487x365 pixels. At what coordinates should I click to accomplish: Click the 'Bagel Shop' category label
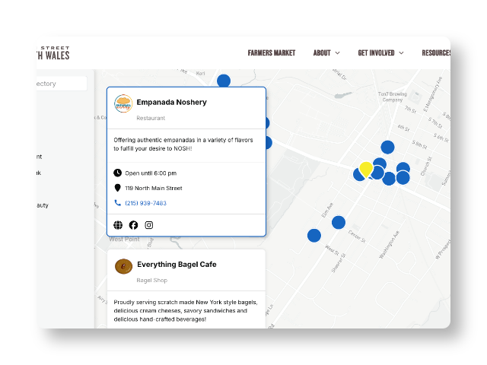coord(152,281)
